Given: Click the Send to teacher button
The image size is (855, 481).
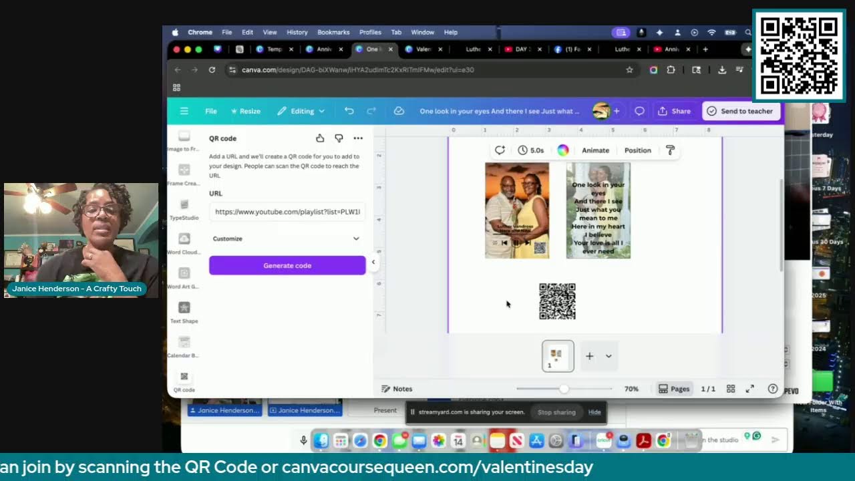Looking at the screenshot, I should click(x=741, y=111).
